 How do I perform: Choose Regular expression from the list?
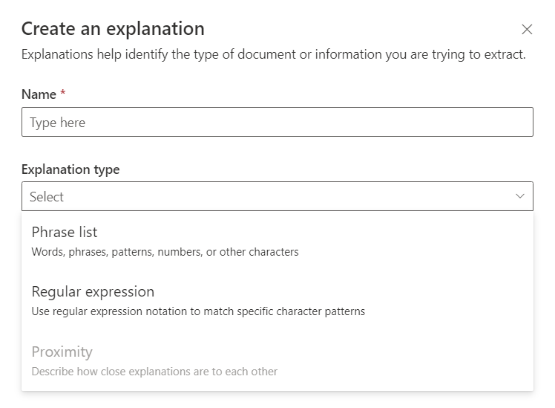point(93,292)
